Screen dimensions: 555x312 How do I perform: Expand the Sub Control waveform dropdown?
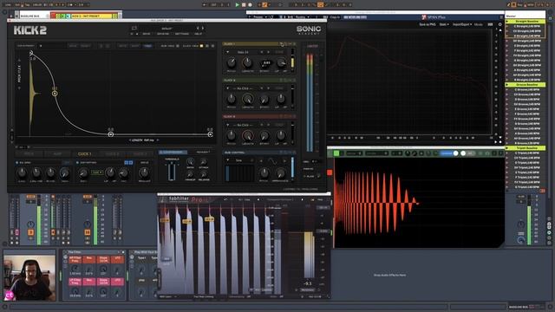227,160
